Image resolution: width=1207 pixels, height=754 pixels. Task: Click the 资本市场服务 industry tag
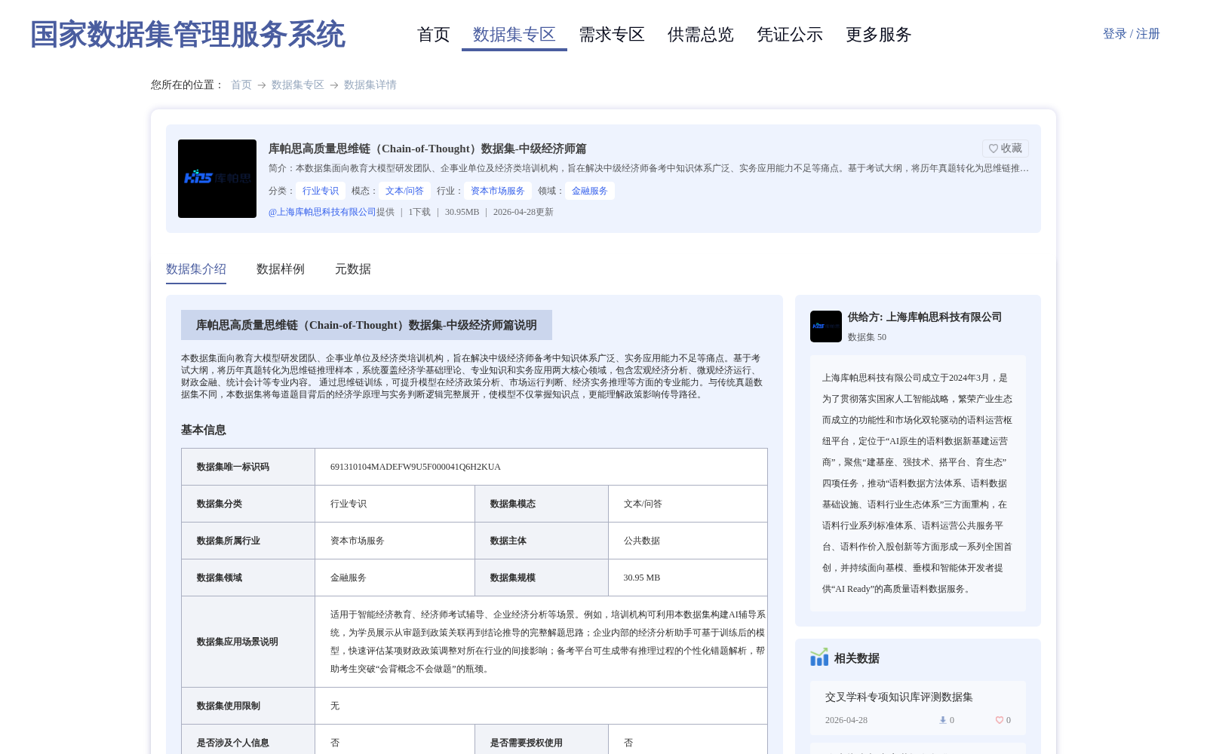click(x=498, y=191)
